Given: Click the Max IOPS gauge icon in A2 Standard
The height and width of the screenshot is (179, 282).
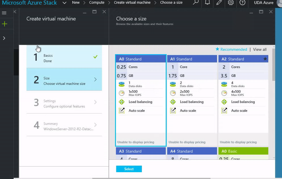Looking at the screenshot, I should 224,93.
